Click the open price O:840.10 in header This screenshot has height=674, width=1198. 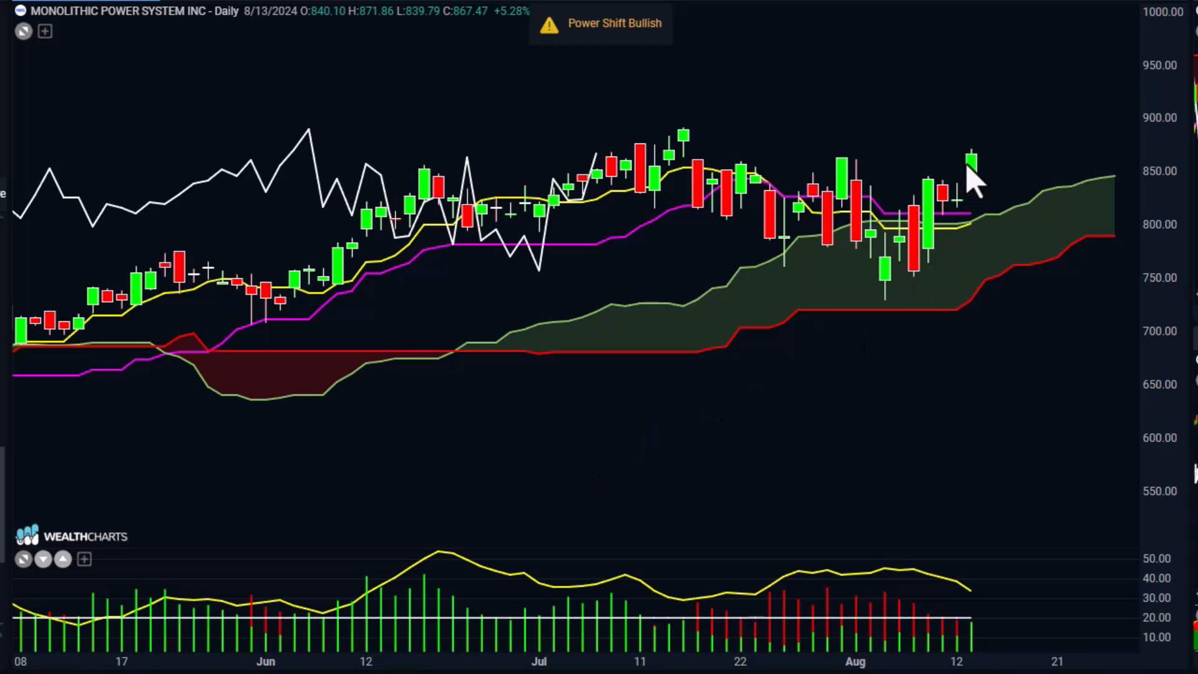coord(323,11)
